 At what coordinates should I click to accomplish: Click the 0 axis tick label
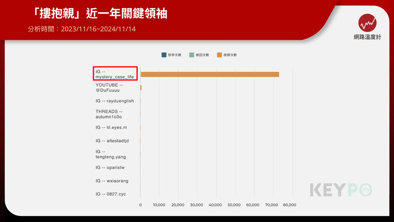pos(140,205)
